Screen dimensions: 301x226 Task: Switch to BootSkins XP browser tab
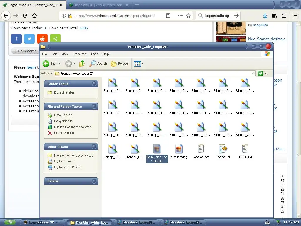pyautogui.click(x=98, y=5)
